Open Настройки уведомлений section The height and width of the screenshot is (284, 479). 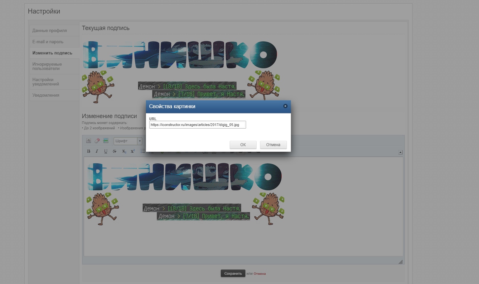[x=54, y=82]
